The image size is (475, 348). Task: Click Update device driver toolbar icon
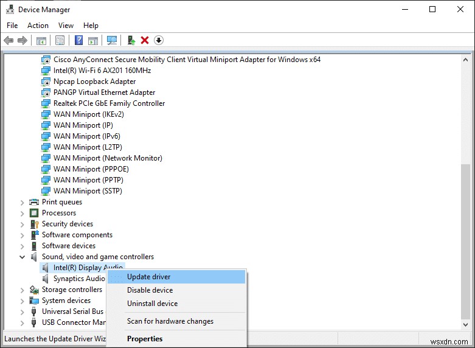[x=131, y=40]
